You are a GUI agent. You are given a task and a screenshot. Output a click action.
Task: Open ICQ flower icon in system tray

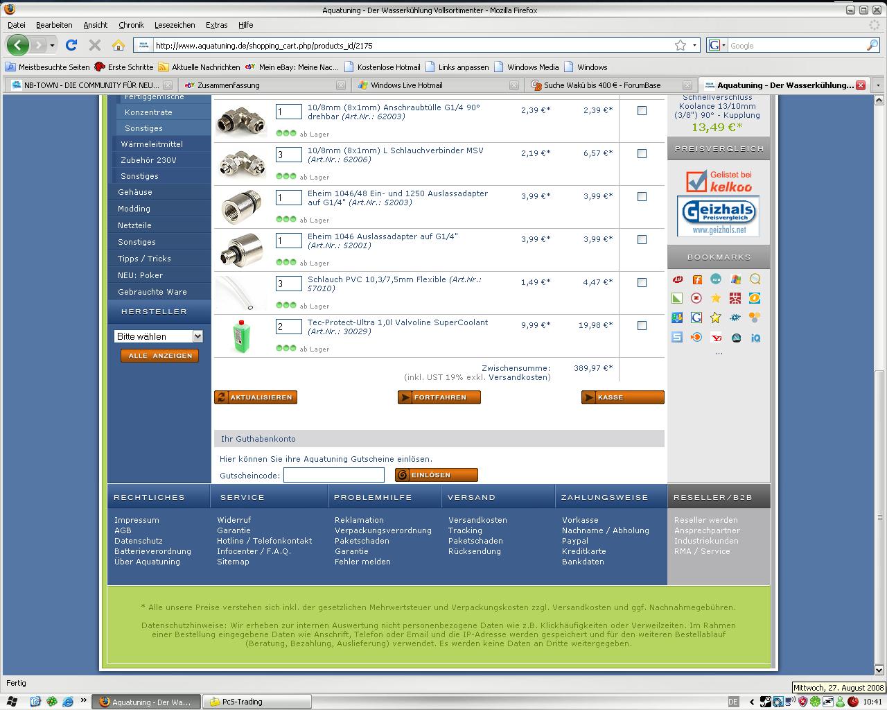point(816,702)
